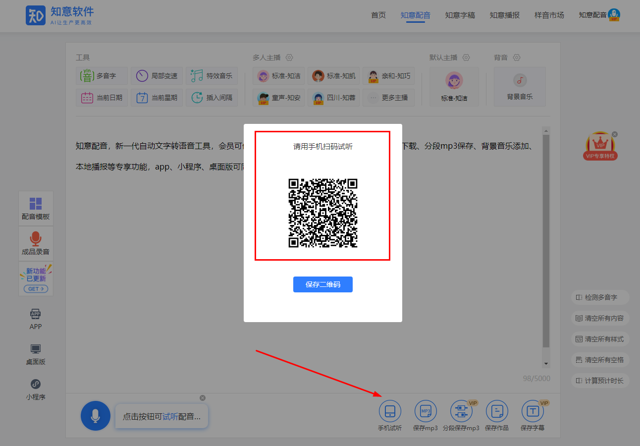640x446 pixels.
Task: Open 多人主播 settings gear
Action: coord(289,57)
